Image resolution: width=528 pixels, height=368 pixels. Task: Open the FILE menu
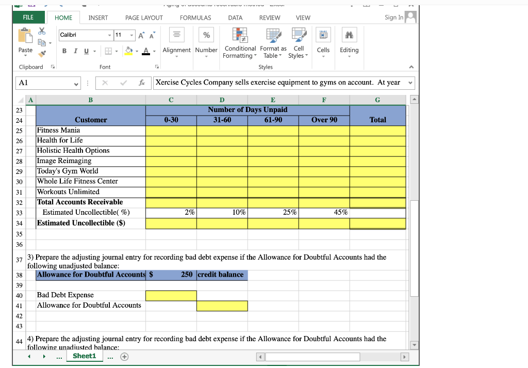coord(28,17)
